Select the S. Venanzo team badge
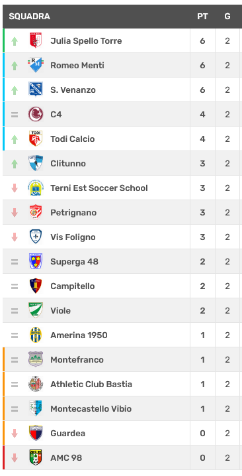Viewport: 242px width, 476px height. coord(36,89)
